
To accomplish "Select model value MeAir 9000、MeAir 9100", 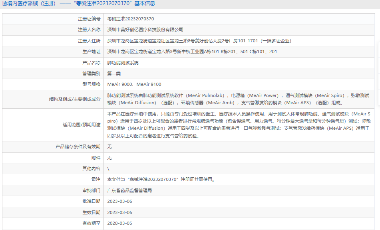I will coord(134,84).
